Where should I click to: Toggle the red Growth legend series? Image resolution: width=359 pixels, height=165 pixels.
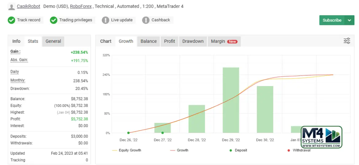[x=179, y=150]
